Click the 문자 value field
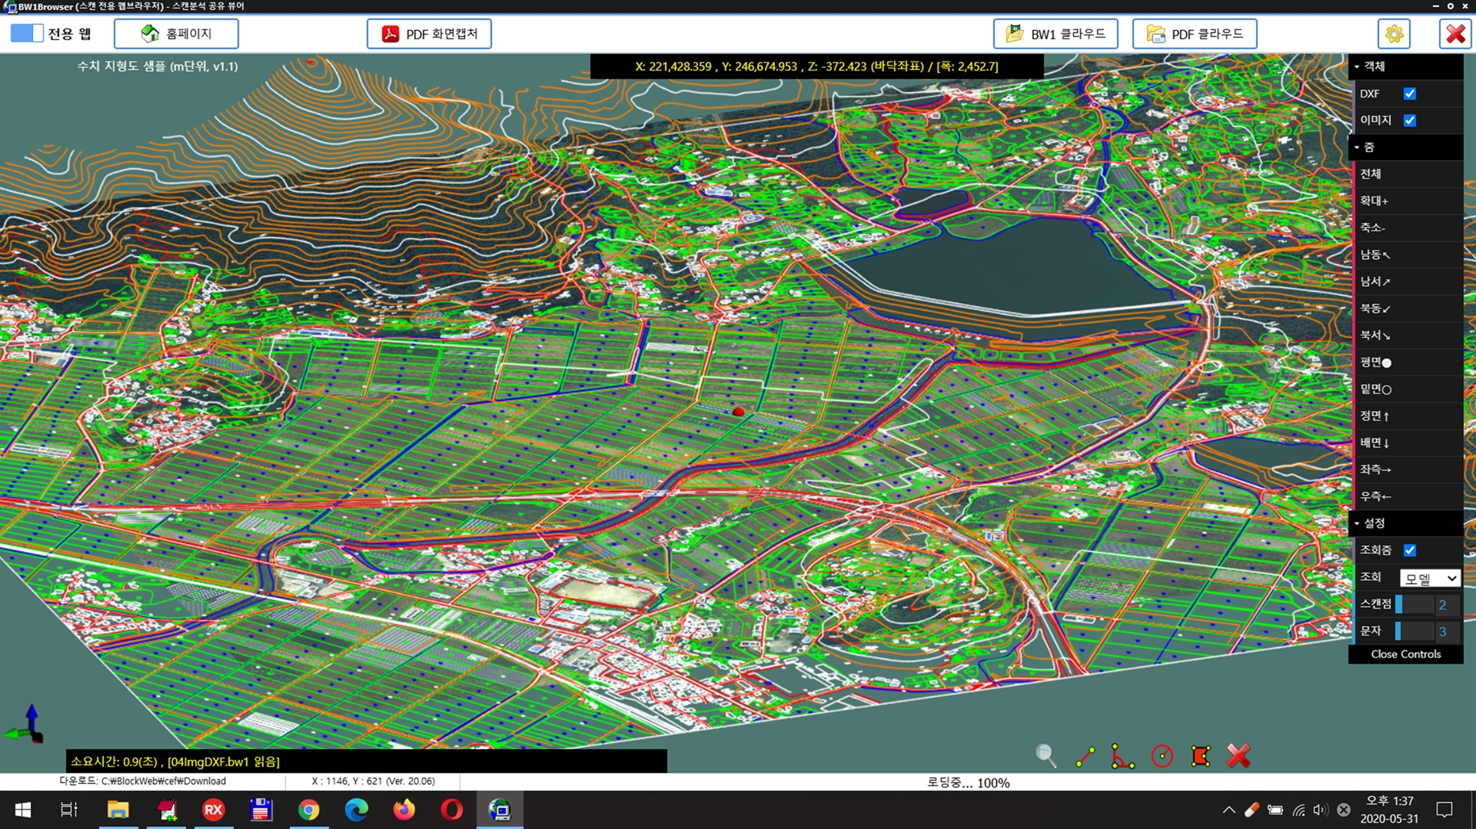1476x829 pixels. click(1443, 632)
